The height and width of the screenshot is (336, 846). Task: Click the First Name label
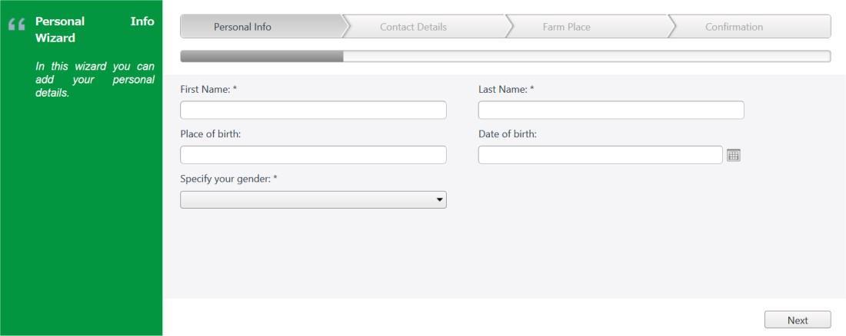208,90
